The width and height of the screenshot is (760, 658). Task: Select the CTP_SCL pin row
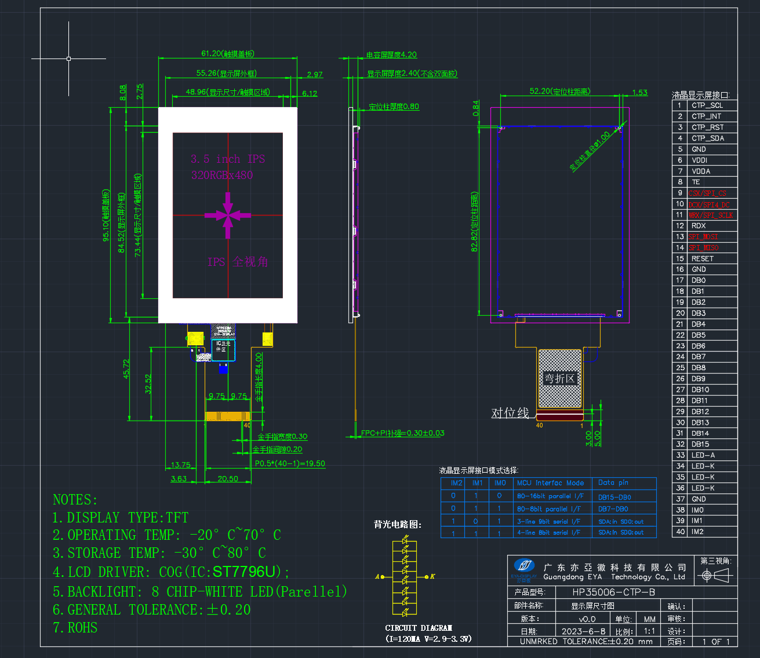pos(704,105)
